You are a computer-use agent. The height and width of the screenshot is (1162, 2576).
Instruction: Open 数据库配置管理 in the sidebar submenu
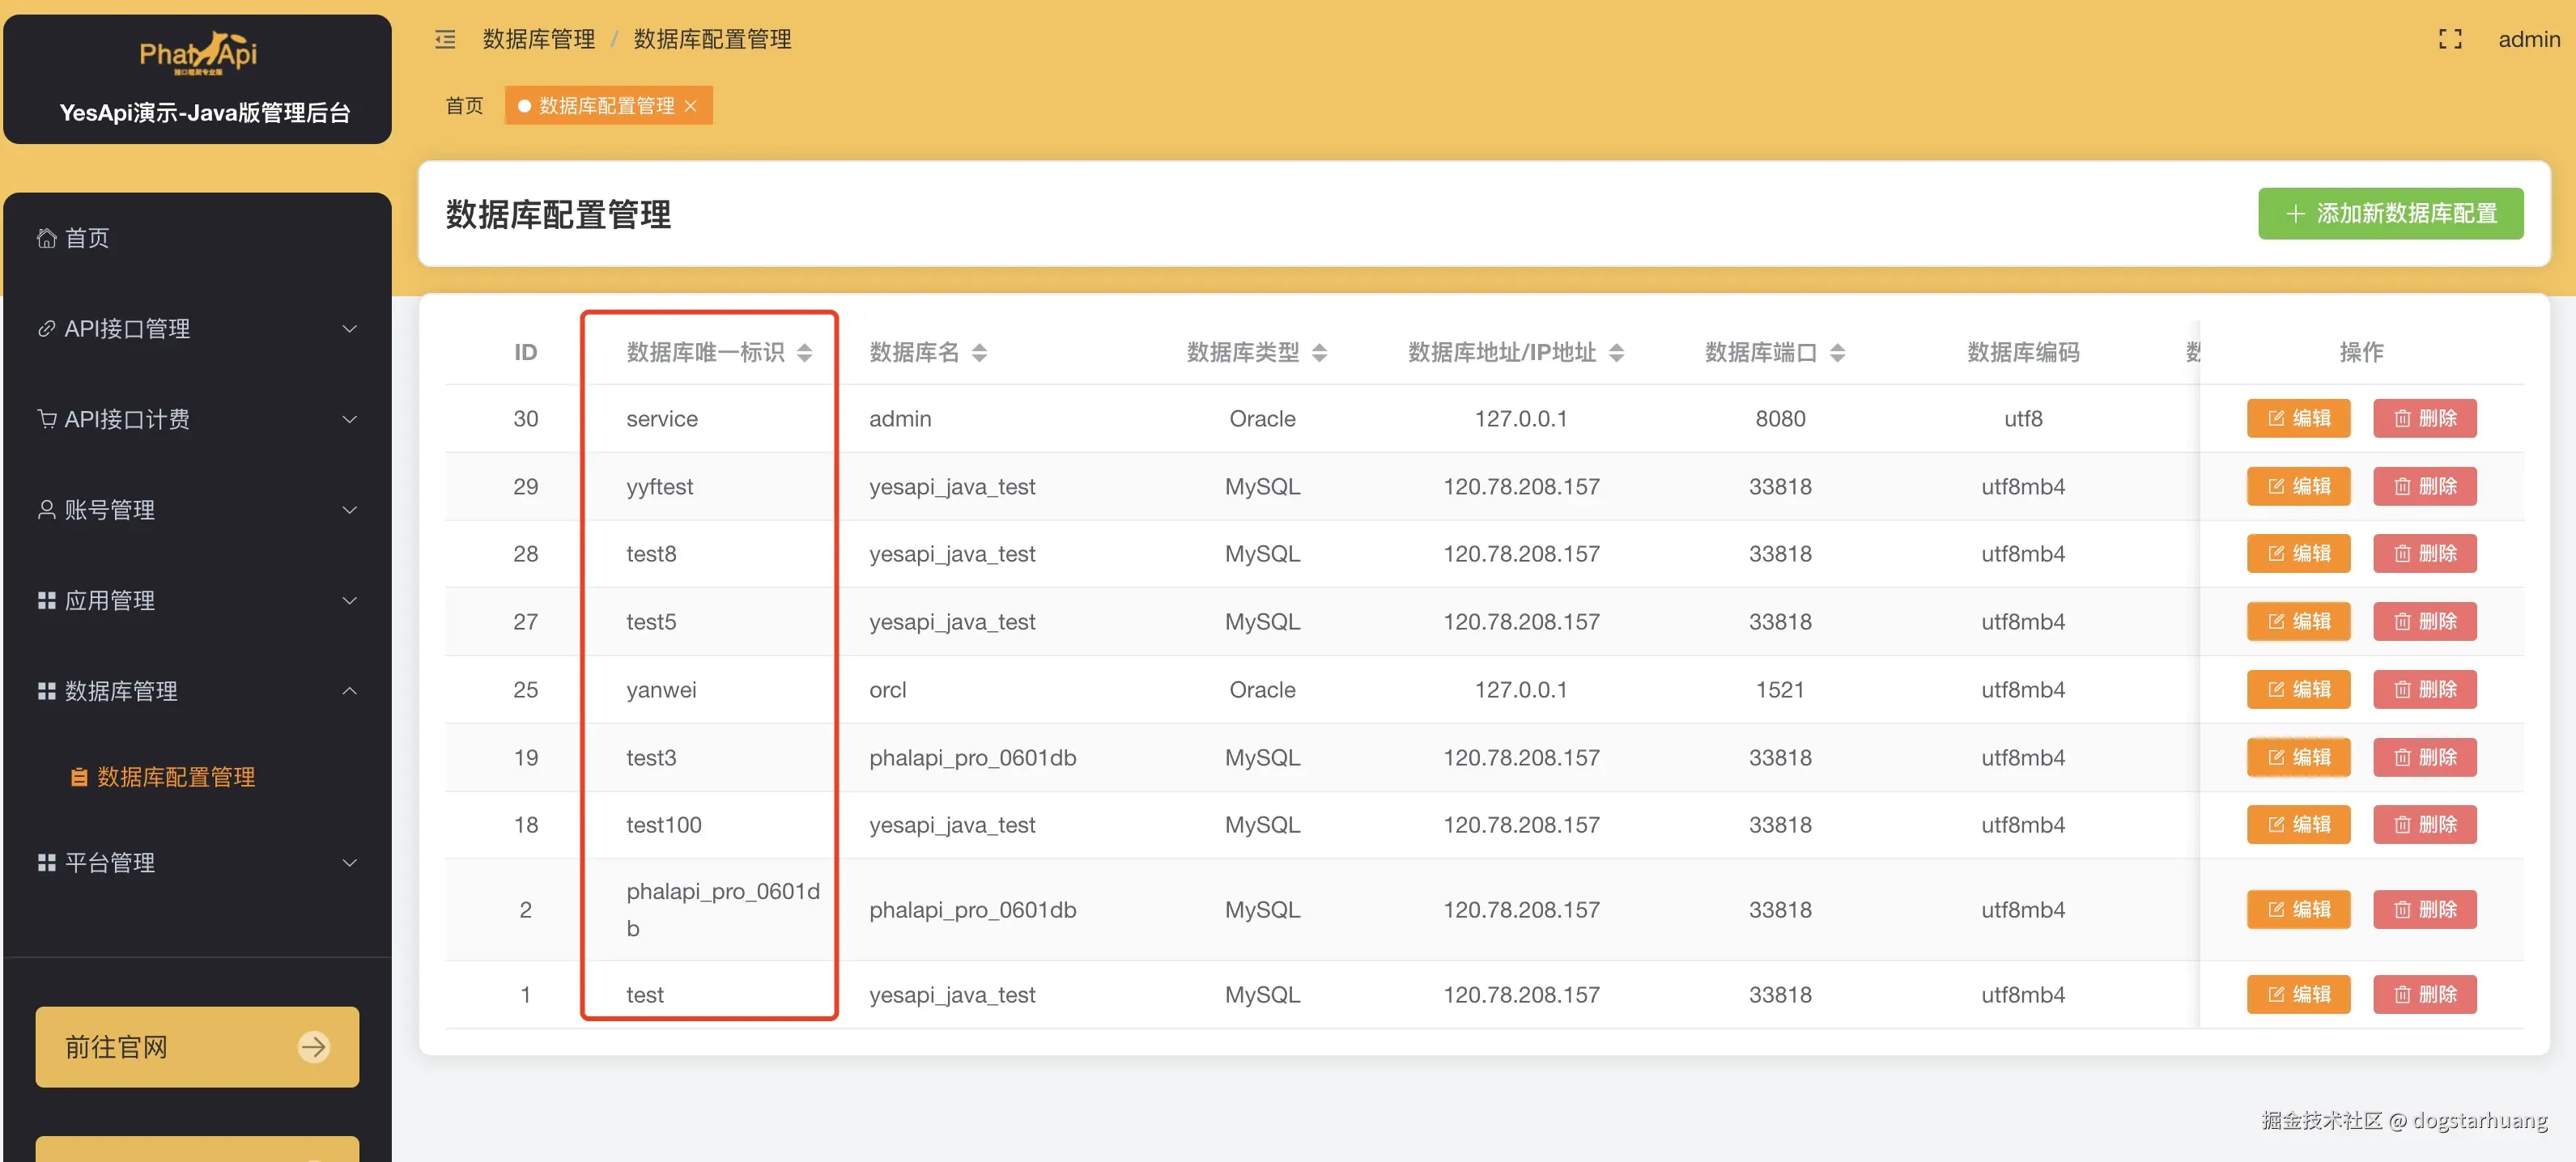(x=175, y=776)
